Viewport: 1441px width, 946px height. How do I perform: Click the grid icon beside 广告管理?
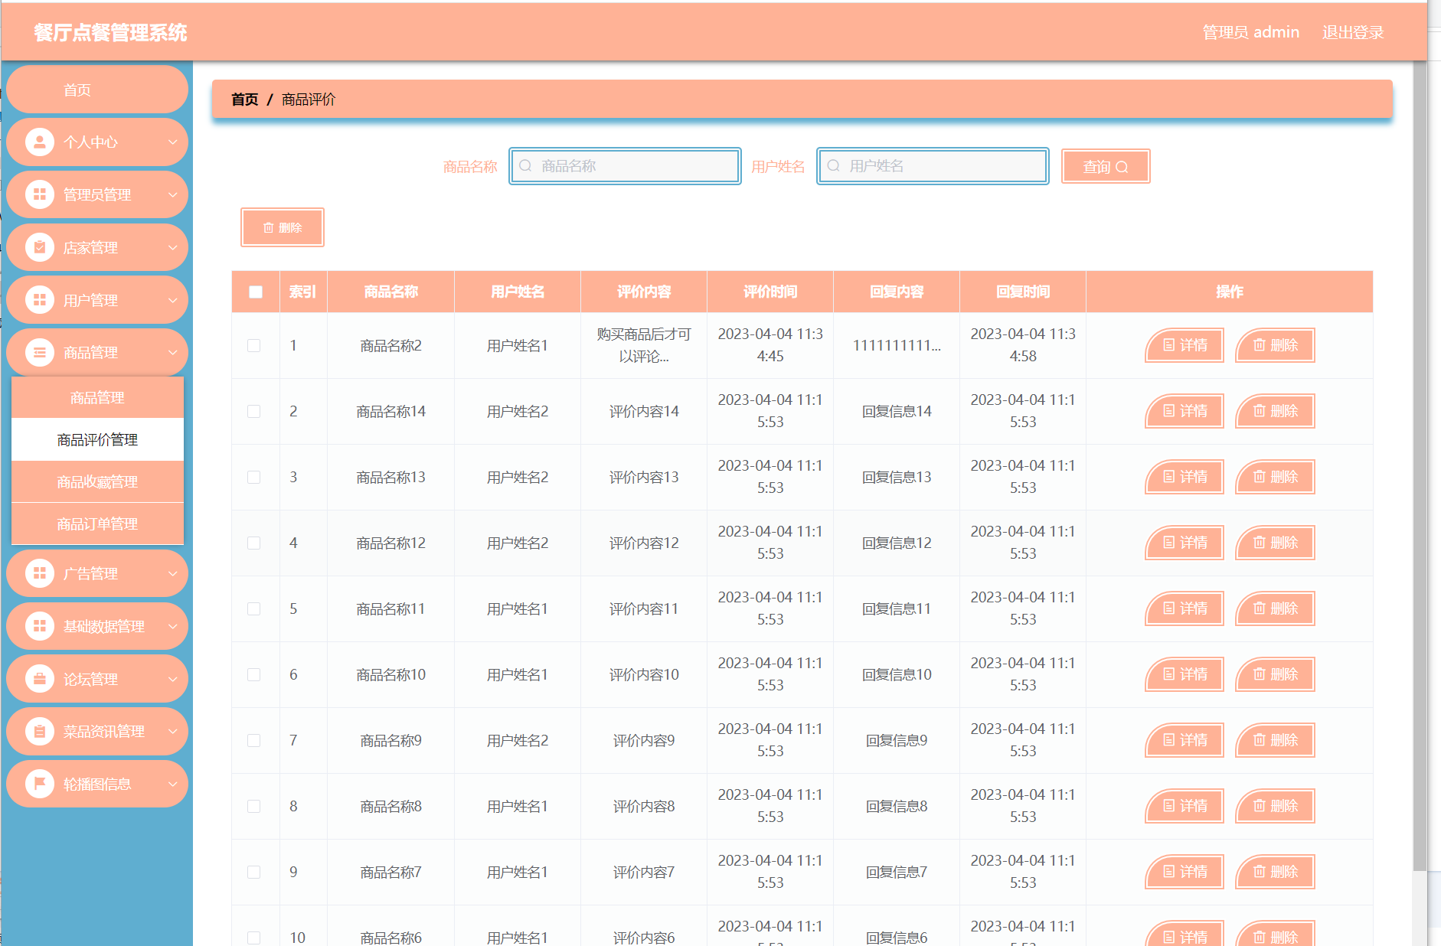coord(40,573)
